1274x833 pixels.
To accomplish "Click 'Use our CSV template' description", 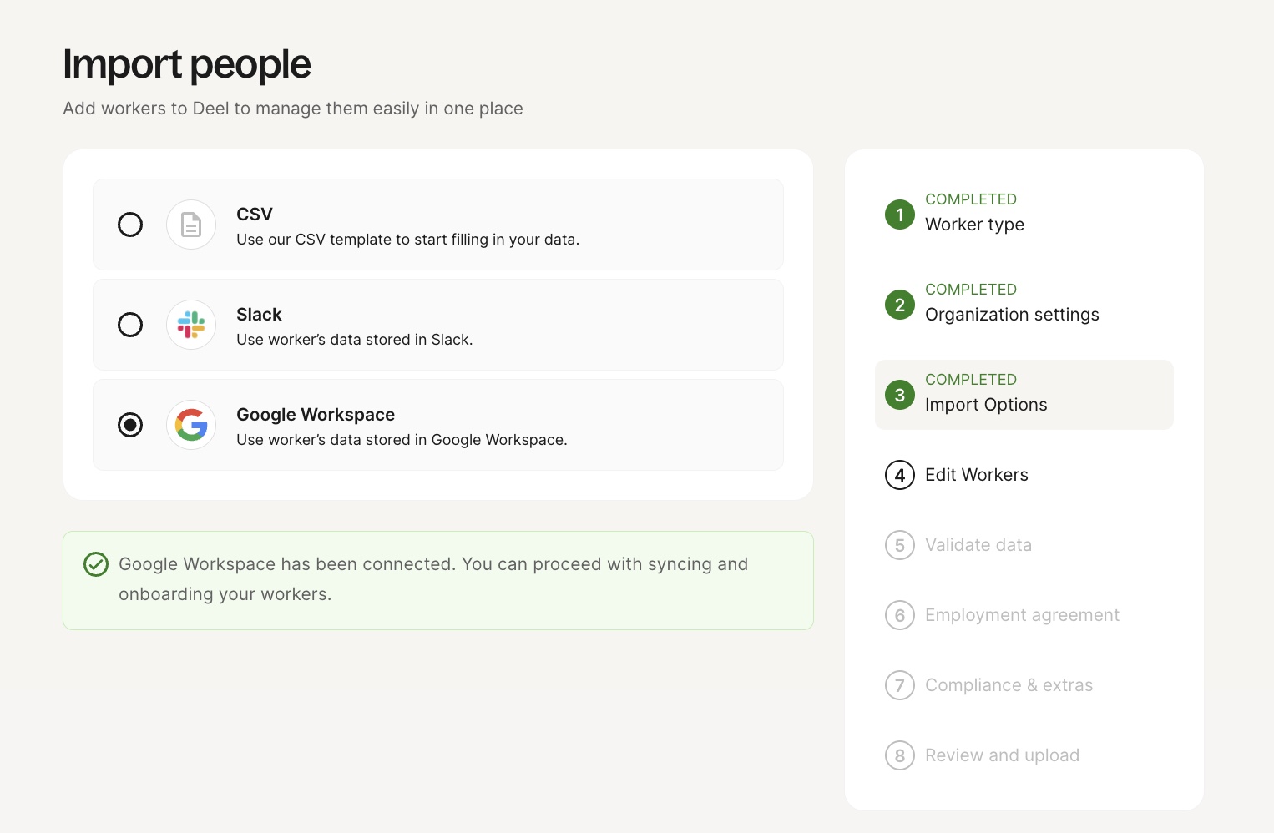I will click(407, 240).
